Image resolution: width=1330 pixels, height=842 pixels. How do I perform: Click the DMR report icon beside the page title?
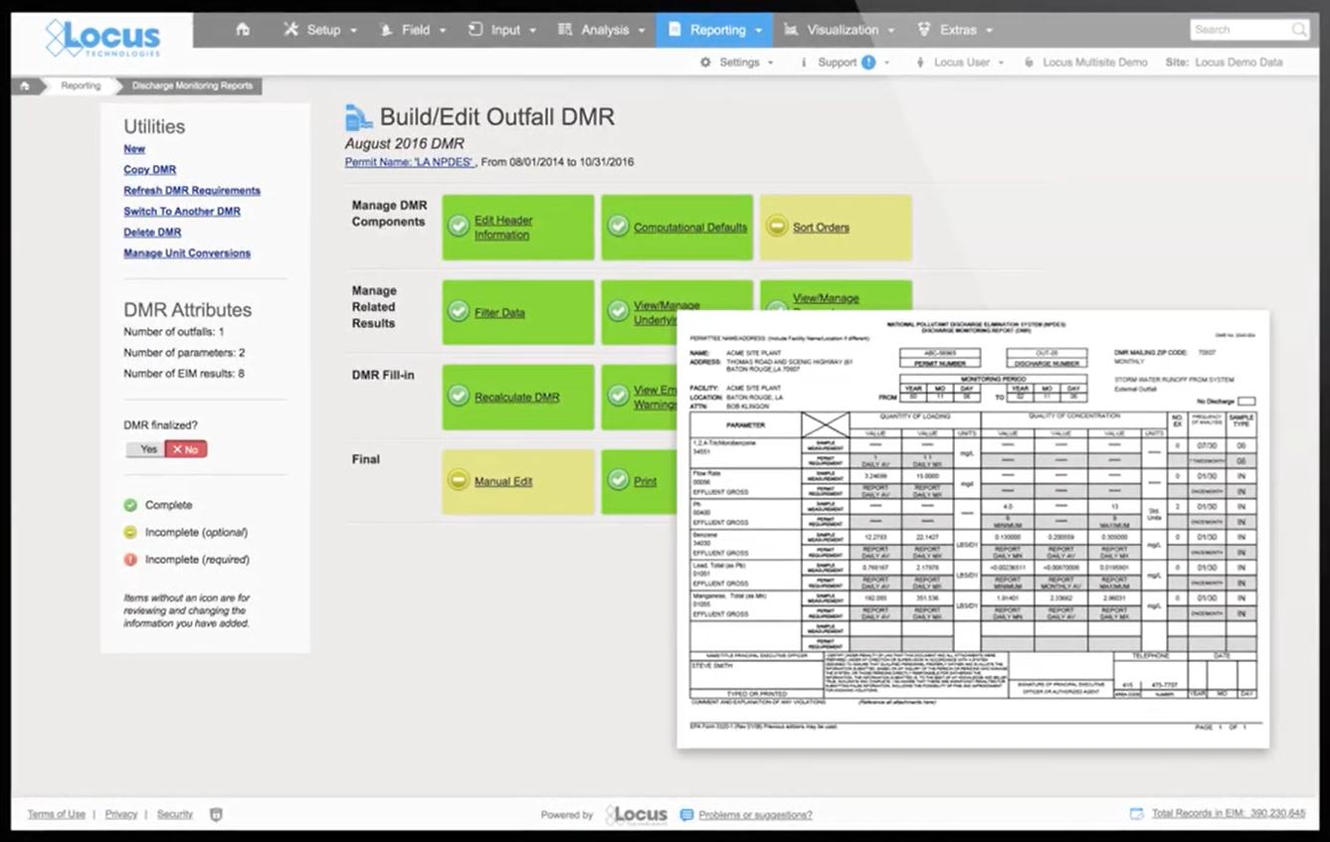point(358,116)
